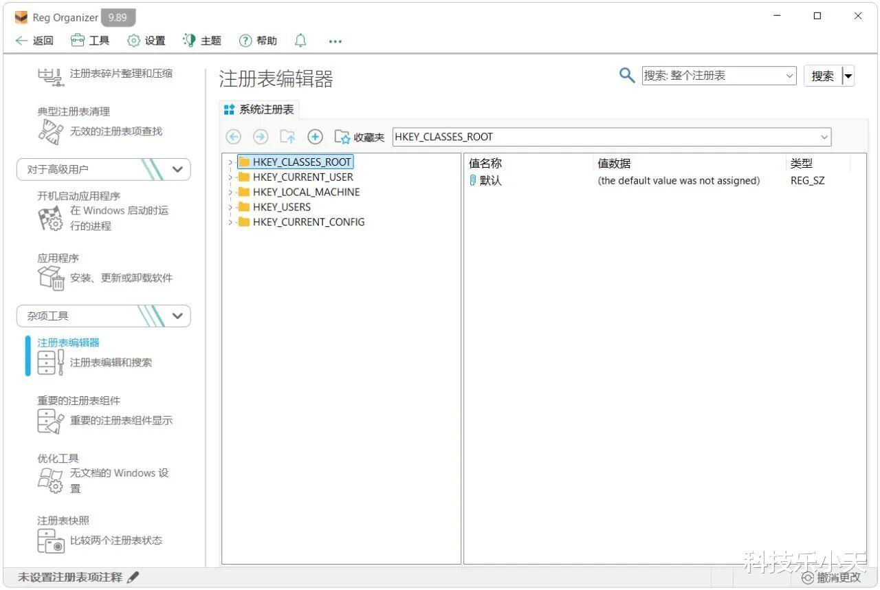Open the 搜索 button dropdown arrow

pyautogui.click(x=848, y=76)
